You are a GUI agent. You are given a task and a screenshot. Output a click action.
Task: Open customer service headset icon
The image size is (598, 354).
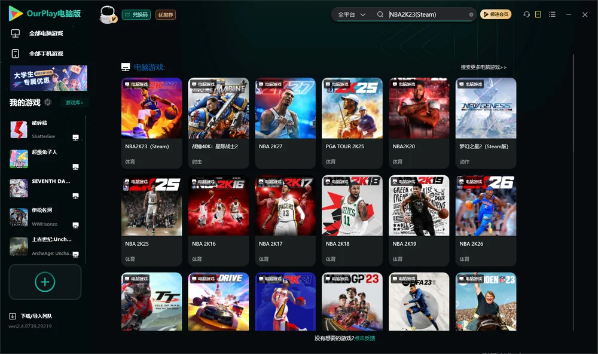(527, 14)
